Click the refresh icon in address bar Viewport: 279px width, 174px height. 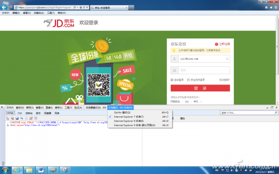pos(84,7)
